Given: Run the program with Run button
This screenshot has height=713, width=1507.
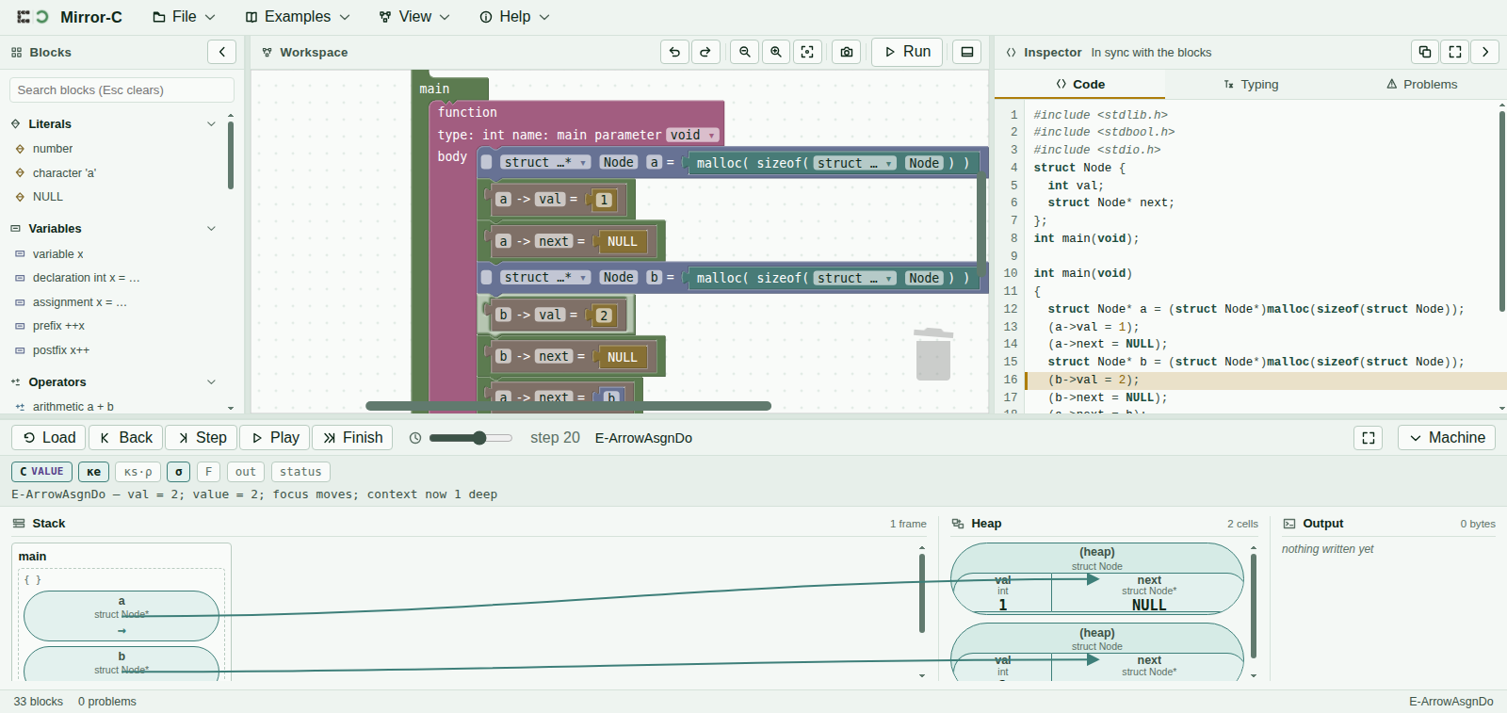Looking at the screenshot, I should coord(908,52).
